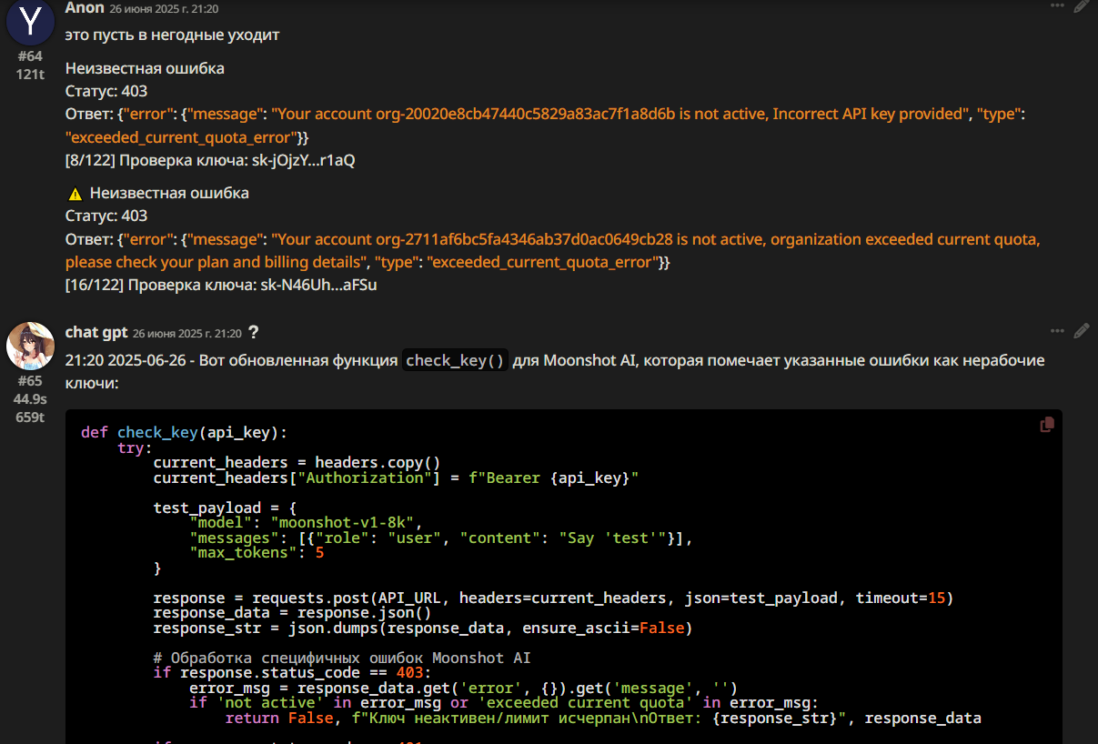Click the text "exceeded_current_quota_error" in first error
This screenshot has height=744, width=1098.
[181, 137]
